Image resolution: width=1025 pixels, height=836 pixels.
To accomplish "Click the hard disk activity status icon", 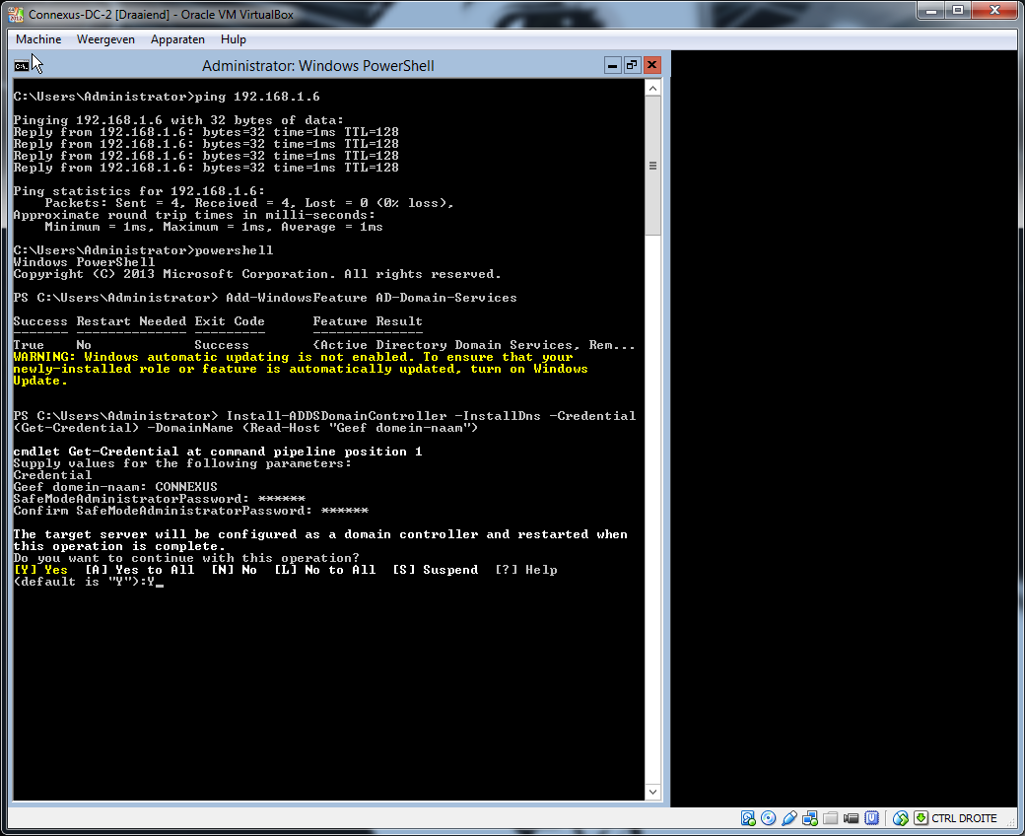I will pos(748,817).
